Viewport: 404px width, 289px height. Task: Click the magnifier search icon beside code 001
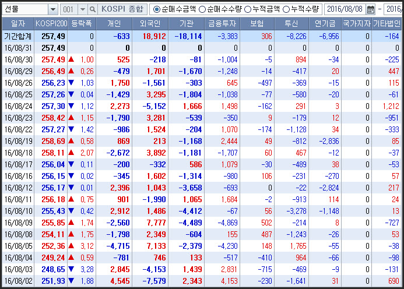coord(93,9)
